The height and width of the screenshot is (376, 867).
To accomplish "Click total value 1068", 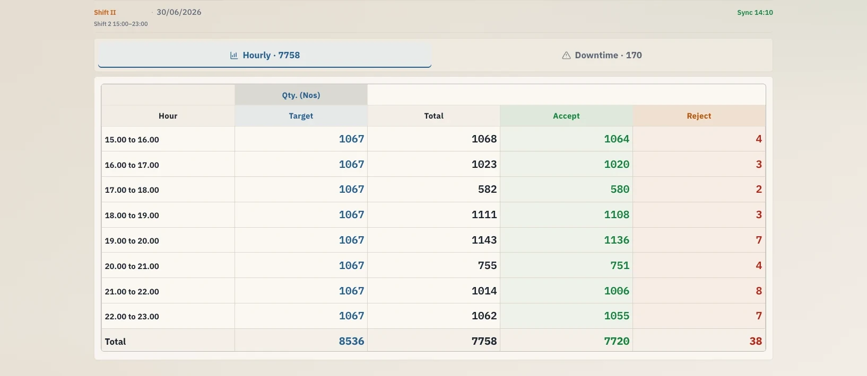I will pyautogui.click(x=484, y=139).
